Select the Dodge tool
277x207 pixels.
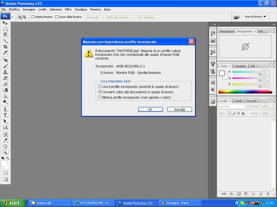[x=5, y=102]
